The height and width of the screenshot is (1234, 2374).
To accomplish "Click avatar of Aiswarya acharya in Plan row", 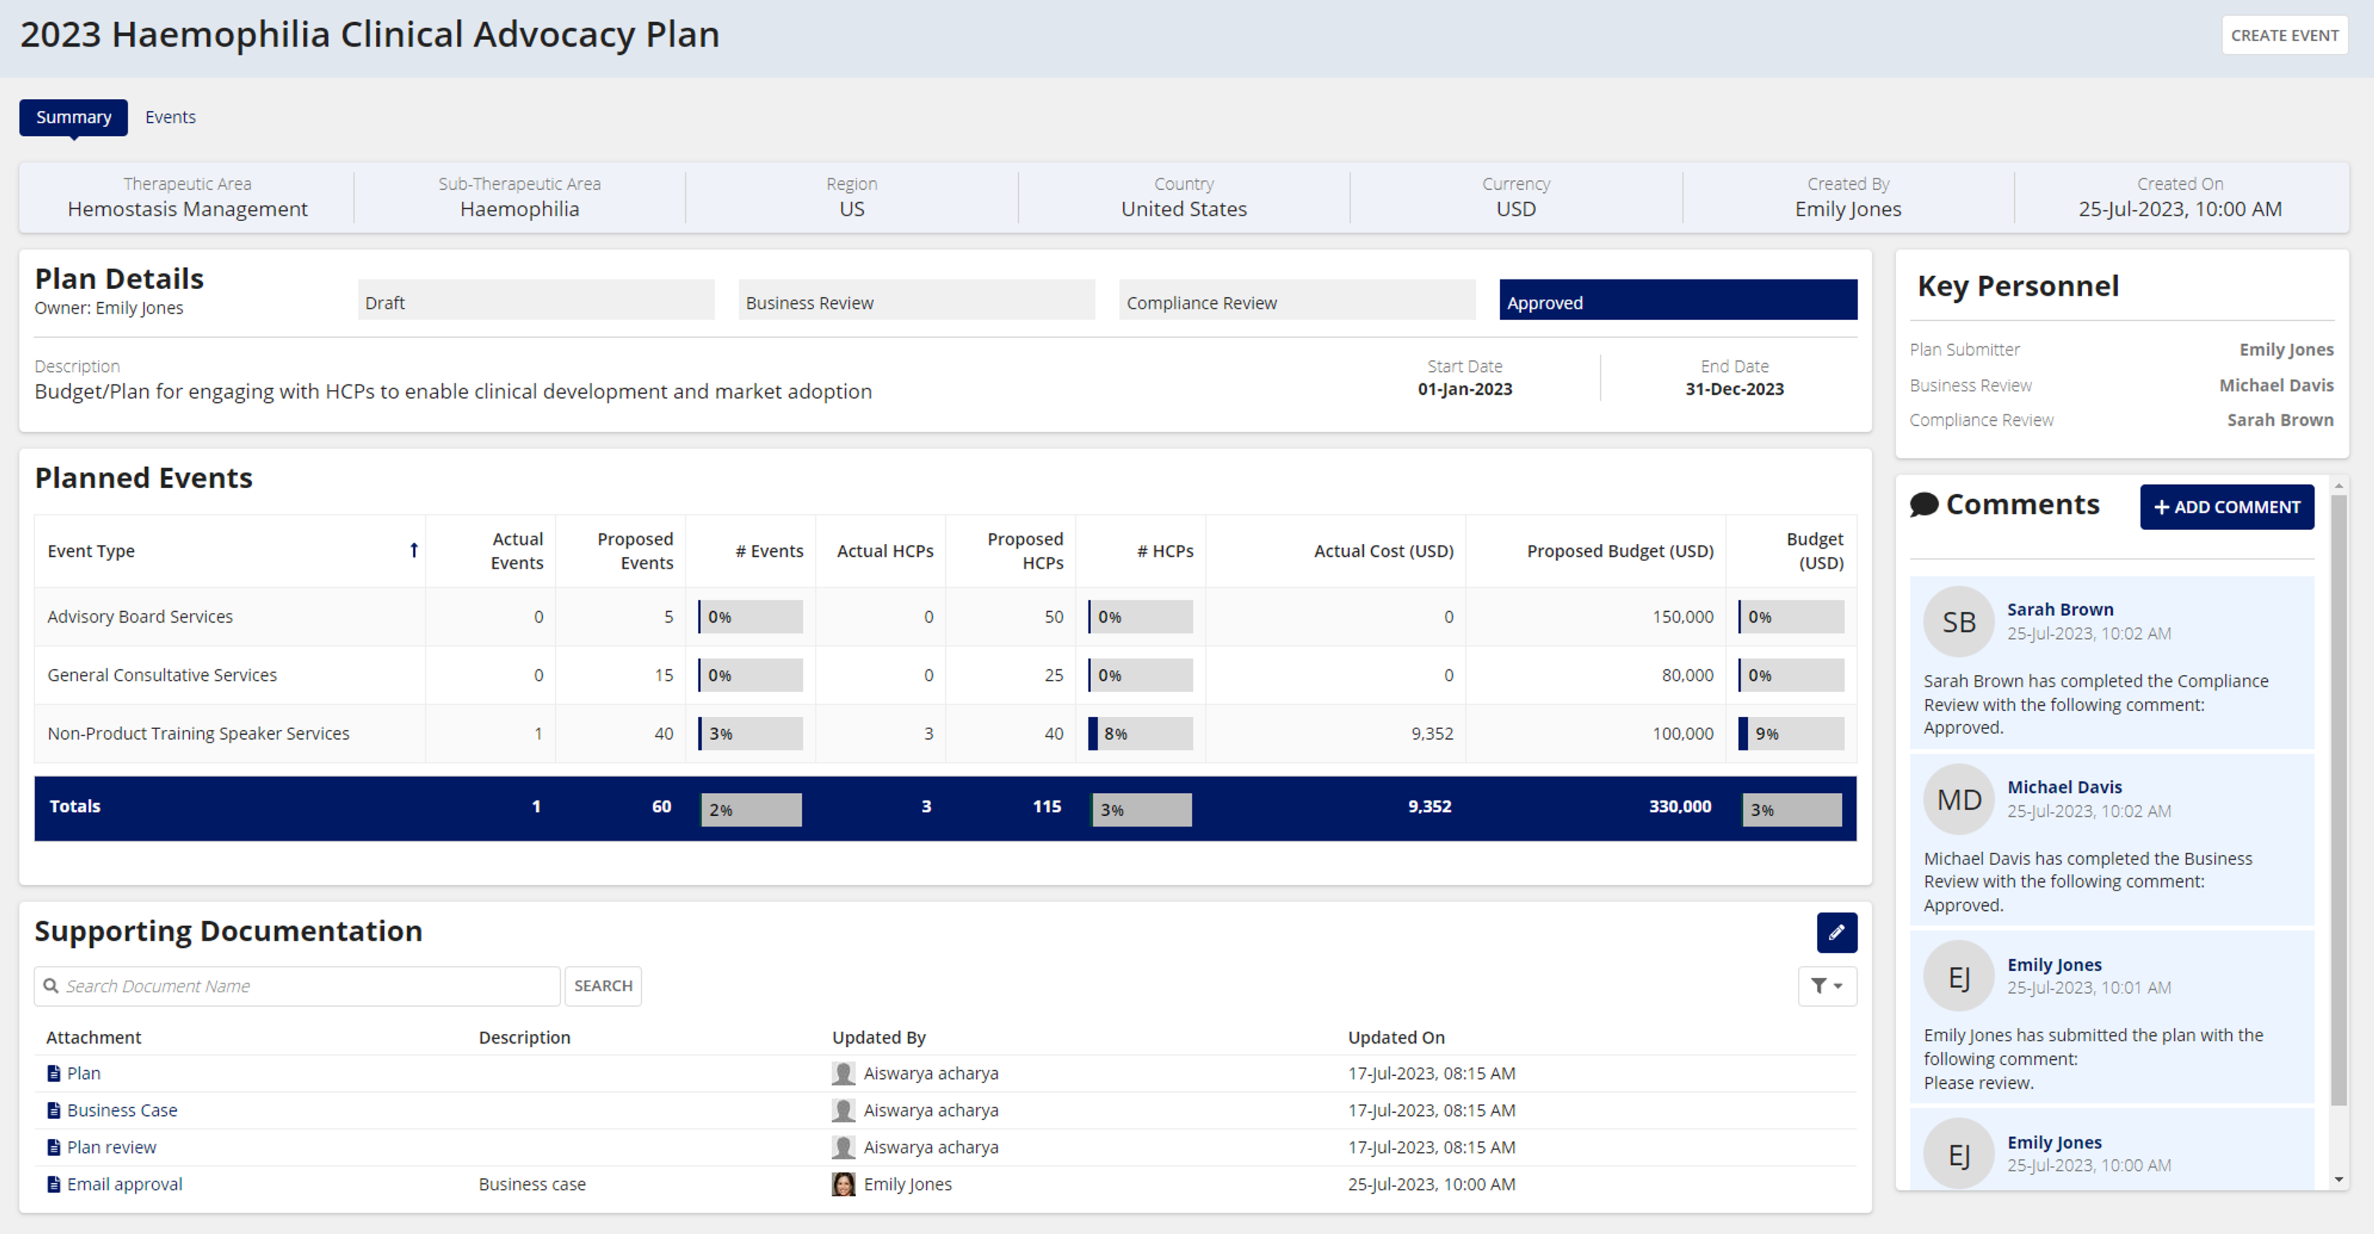I will pos(842,1073).
